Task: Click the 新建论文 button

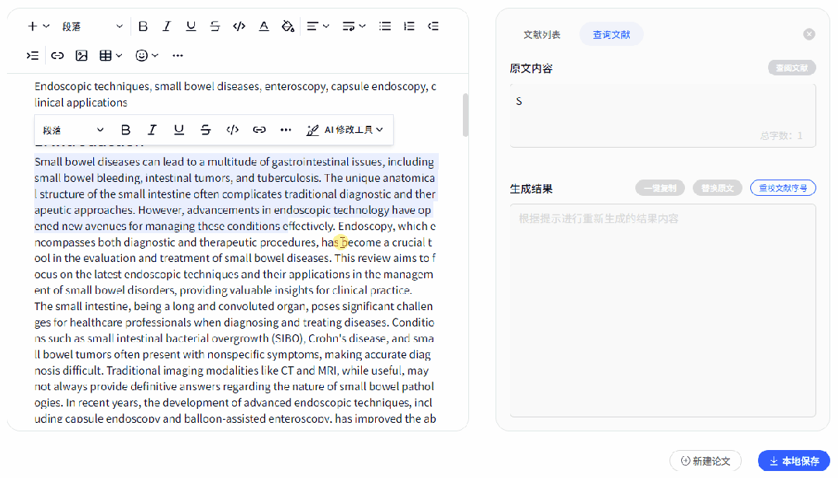Action: [705, 461]
